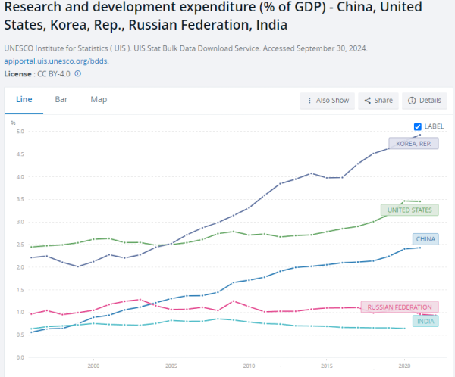Open Details via the info icon
Screen dimensions: 455x377
(412, 101)
